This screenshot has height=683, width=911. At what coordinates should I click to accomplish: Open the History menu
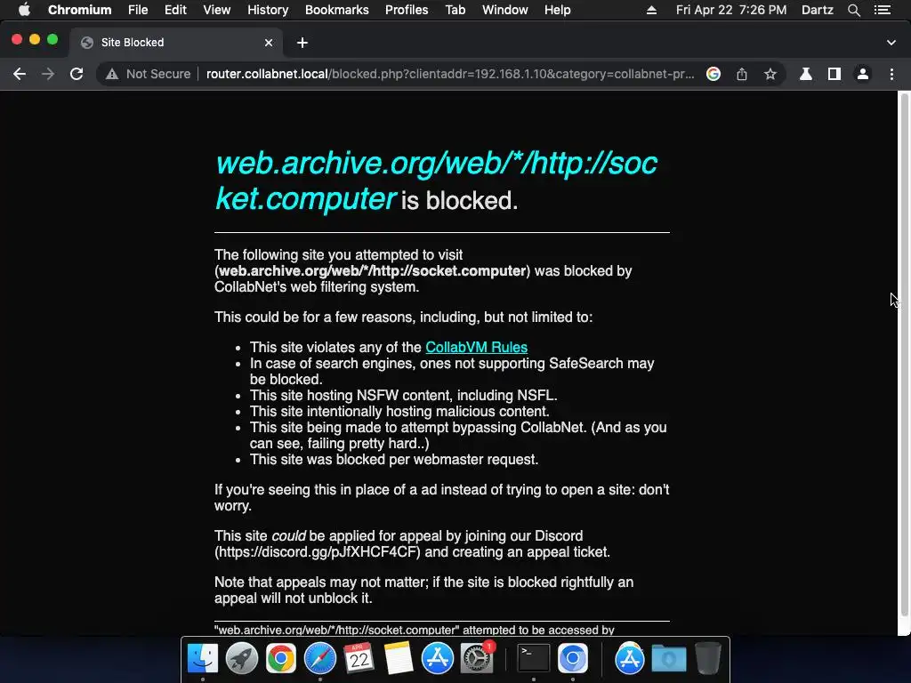coord(268,10)
